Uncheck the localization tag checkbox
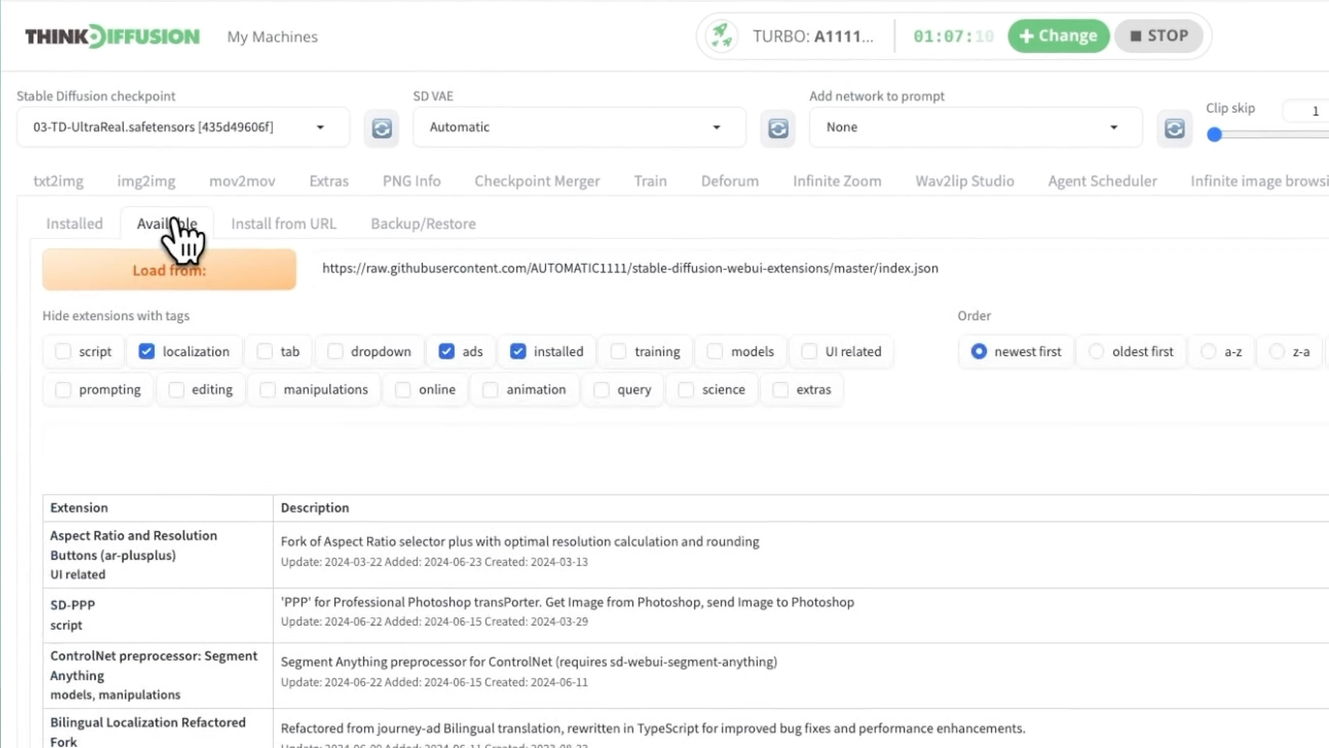 (x=146, y=352)
